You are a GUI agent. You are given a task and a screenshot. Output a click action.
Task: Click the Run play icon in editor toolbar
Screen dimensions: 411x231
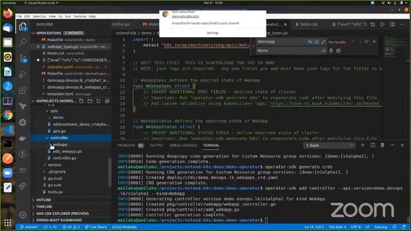click(383, 24)
